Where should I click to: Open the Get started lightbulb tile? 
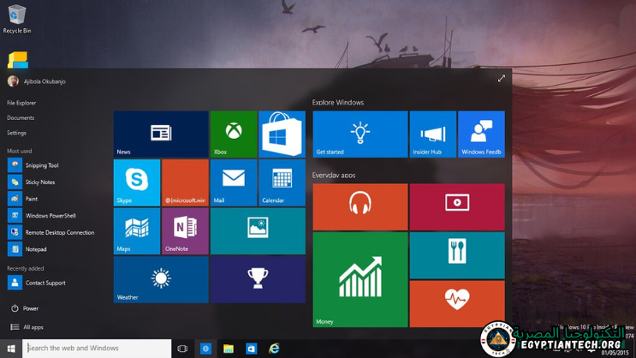[x=360, y=134]
